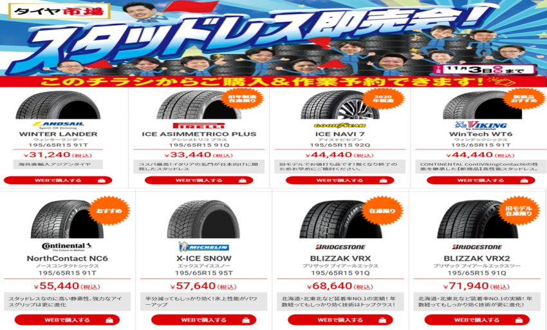Viewport: 547px width, 330px height.
Task: Click the Continental brand logo
Action: tap(67, 247)
